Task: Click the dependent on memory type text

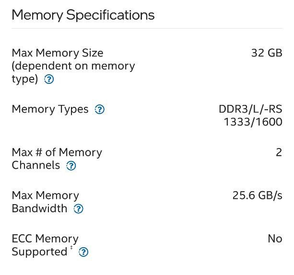Action: click(x=73, y=73)
